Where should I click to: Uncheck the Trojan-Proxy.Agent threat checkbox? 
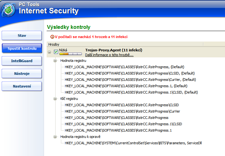56,52
